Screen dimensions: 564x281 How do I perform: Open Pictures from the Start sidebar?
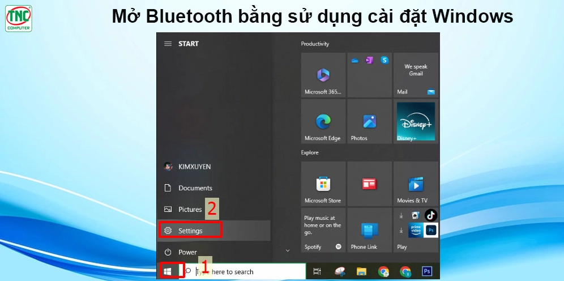pyautogui.click(x=213, y=209)
